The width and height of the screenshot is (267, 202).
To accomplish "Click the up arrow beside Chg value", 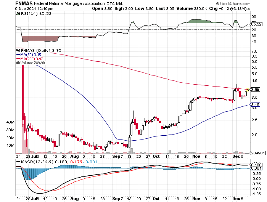I will [249, 9].
